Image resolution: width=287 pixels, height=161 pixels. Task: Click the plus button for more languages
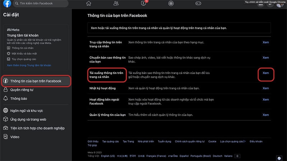coord(237,156)
